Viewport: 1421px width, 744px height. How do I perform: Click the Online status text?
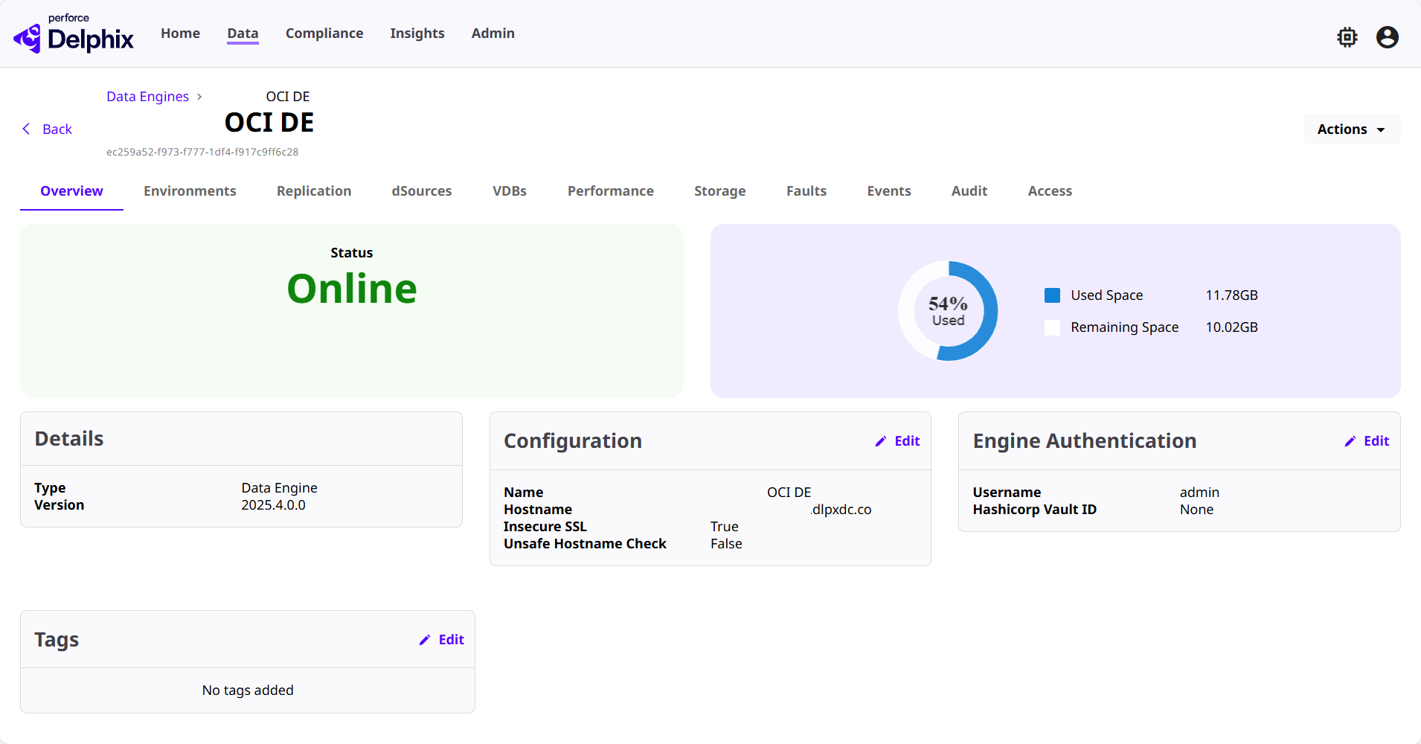tap(352, 289)
